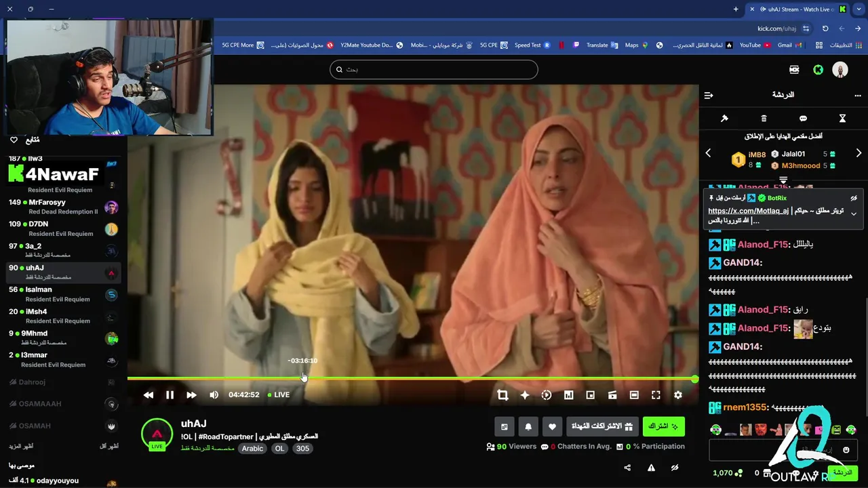Collapse chat panel with arrow-lines icon
This screenshot has width=868, height=488.
pos(709,96)
